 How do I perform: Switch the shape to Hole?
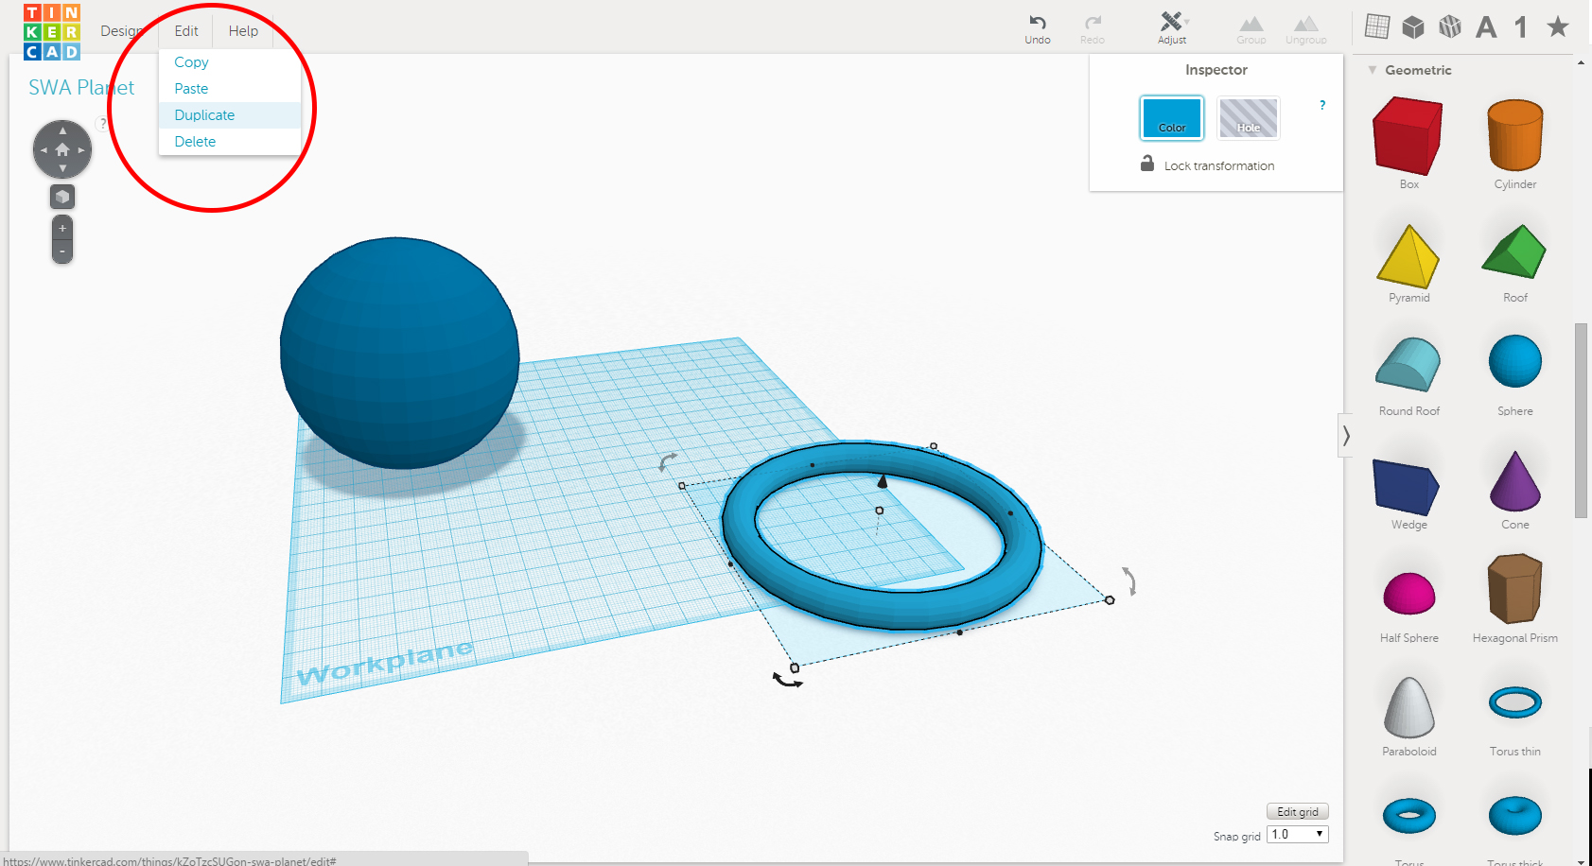point(1249,118)
